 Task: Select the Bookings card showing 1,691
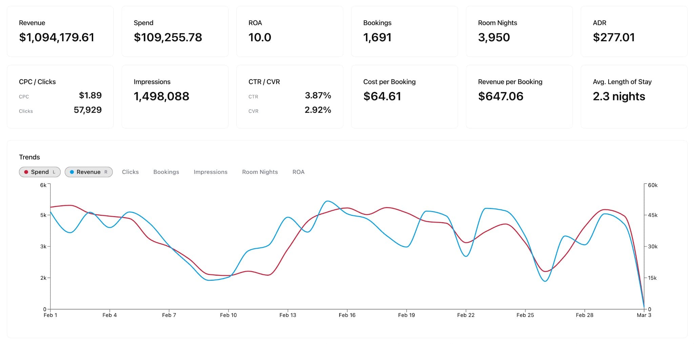(405, 31)
